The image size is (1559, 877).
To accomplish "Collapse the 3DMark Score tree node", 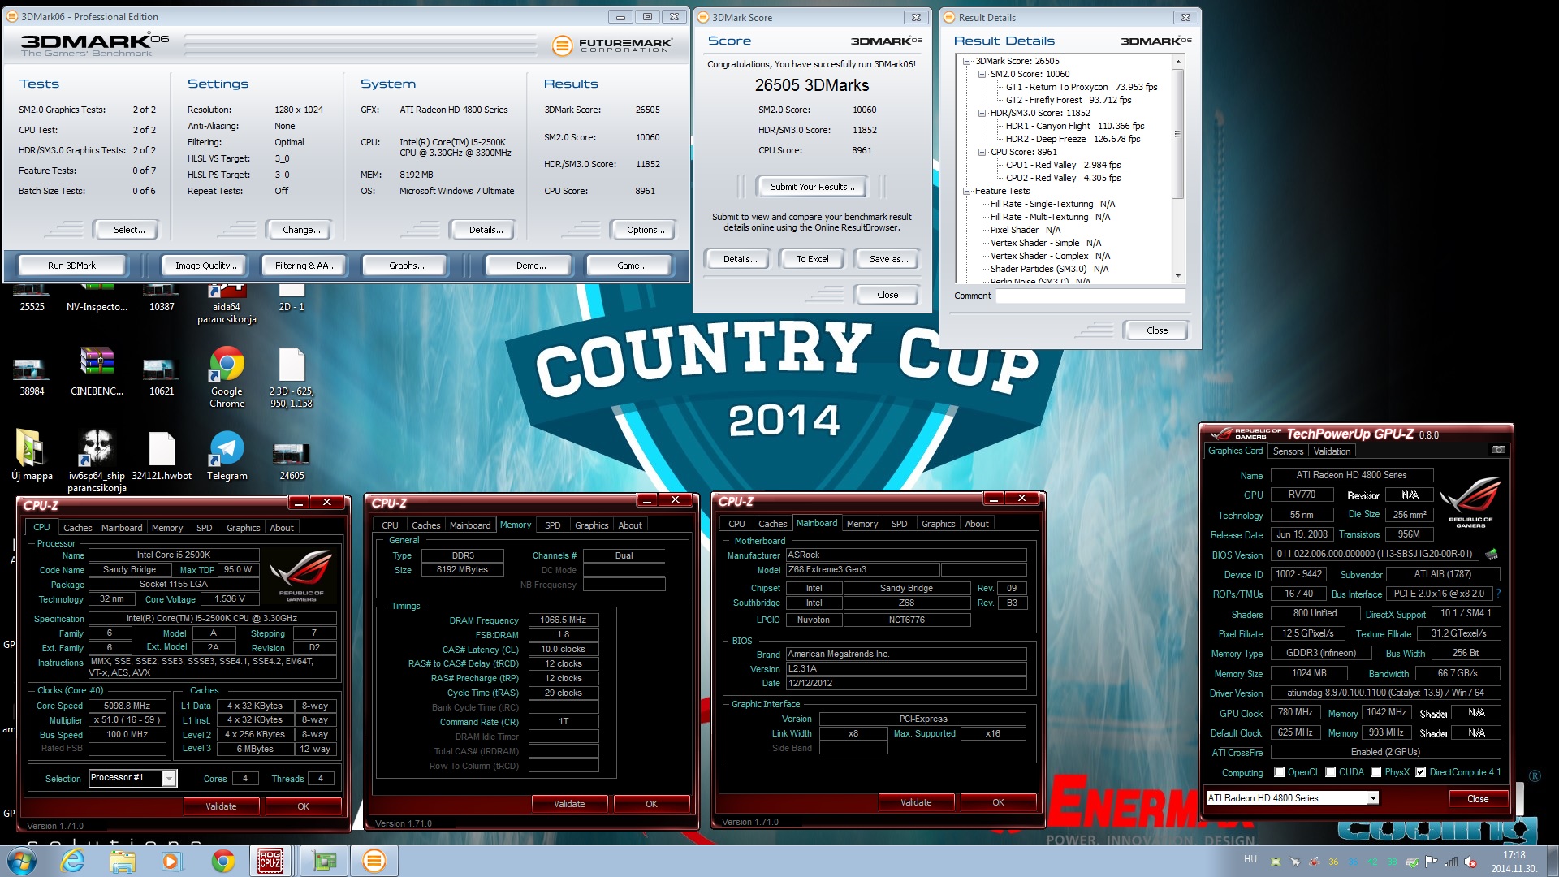I will point(966,61).
